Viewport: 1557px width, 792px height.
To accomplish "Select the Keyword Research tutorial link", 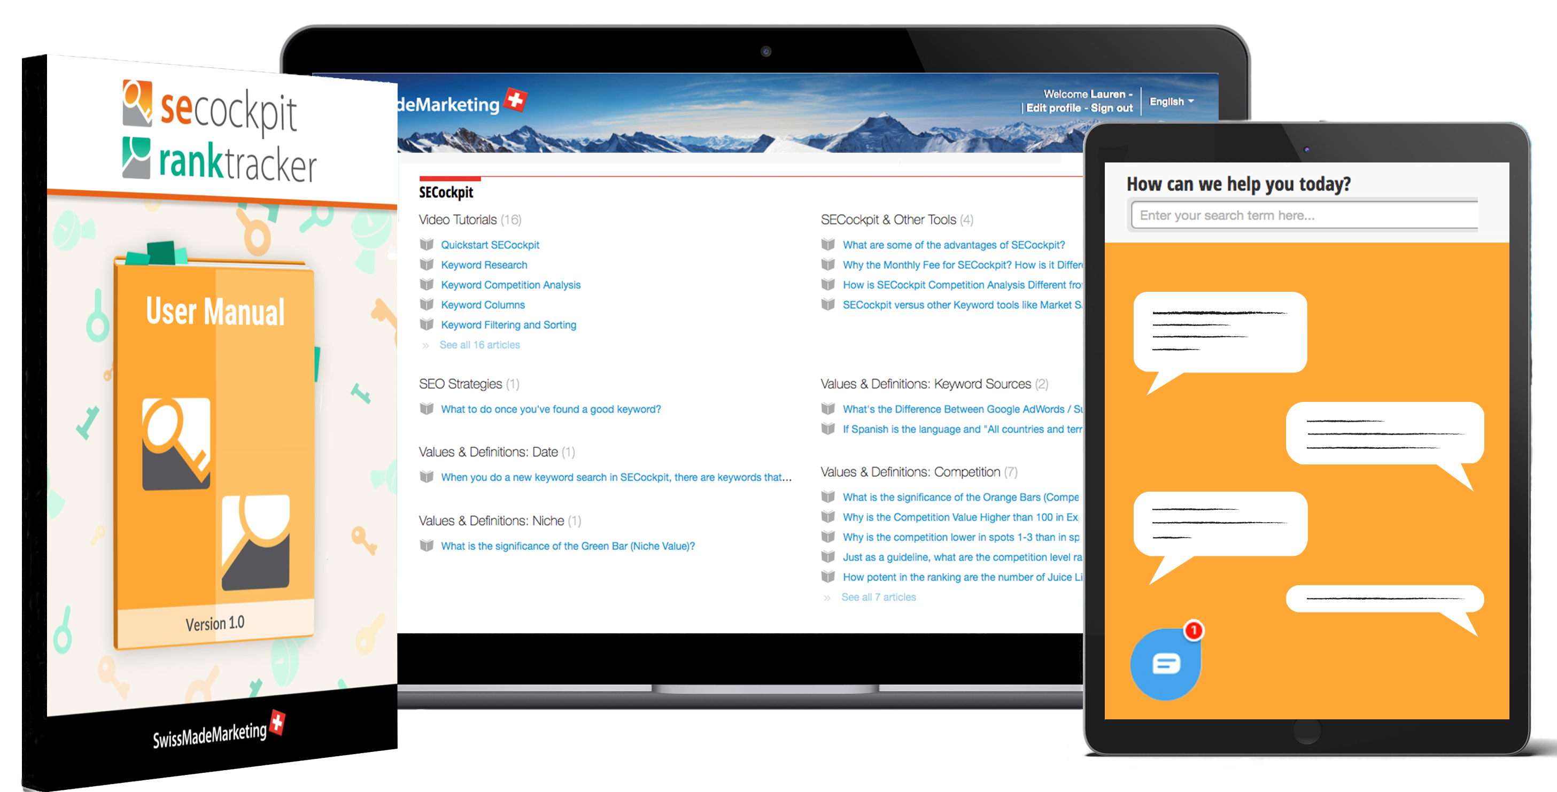I will (483, 265).
